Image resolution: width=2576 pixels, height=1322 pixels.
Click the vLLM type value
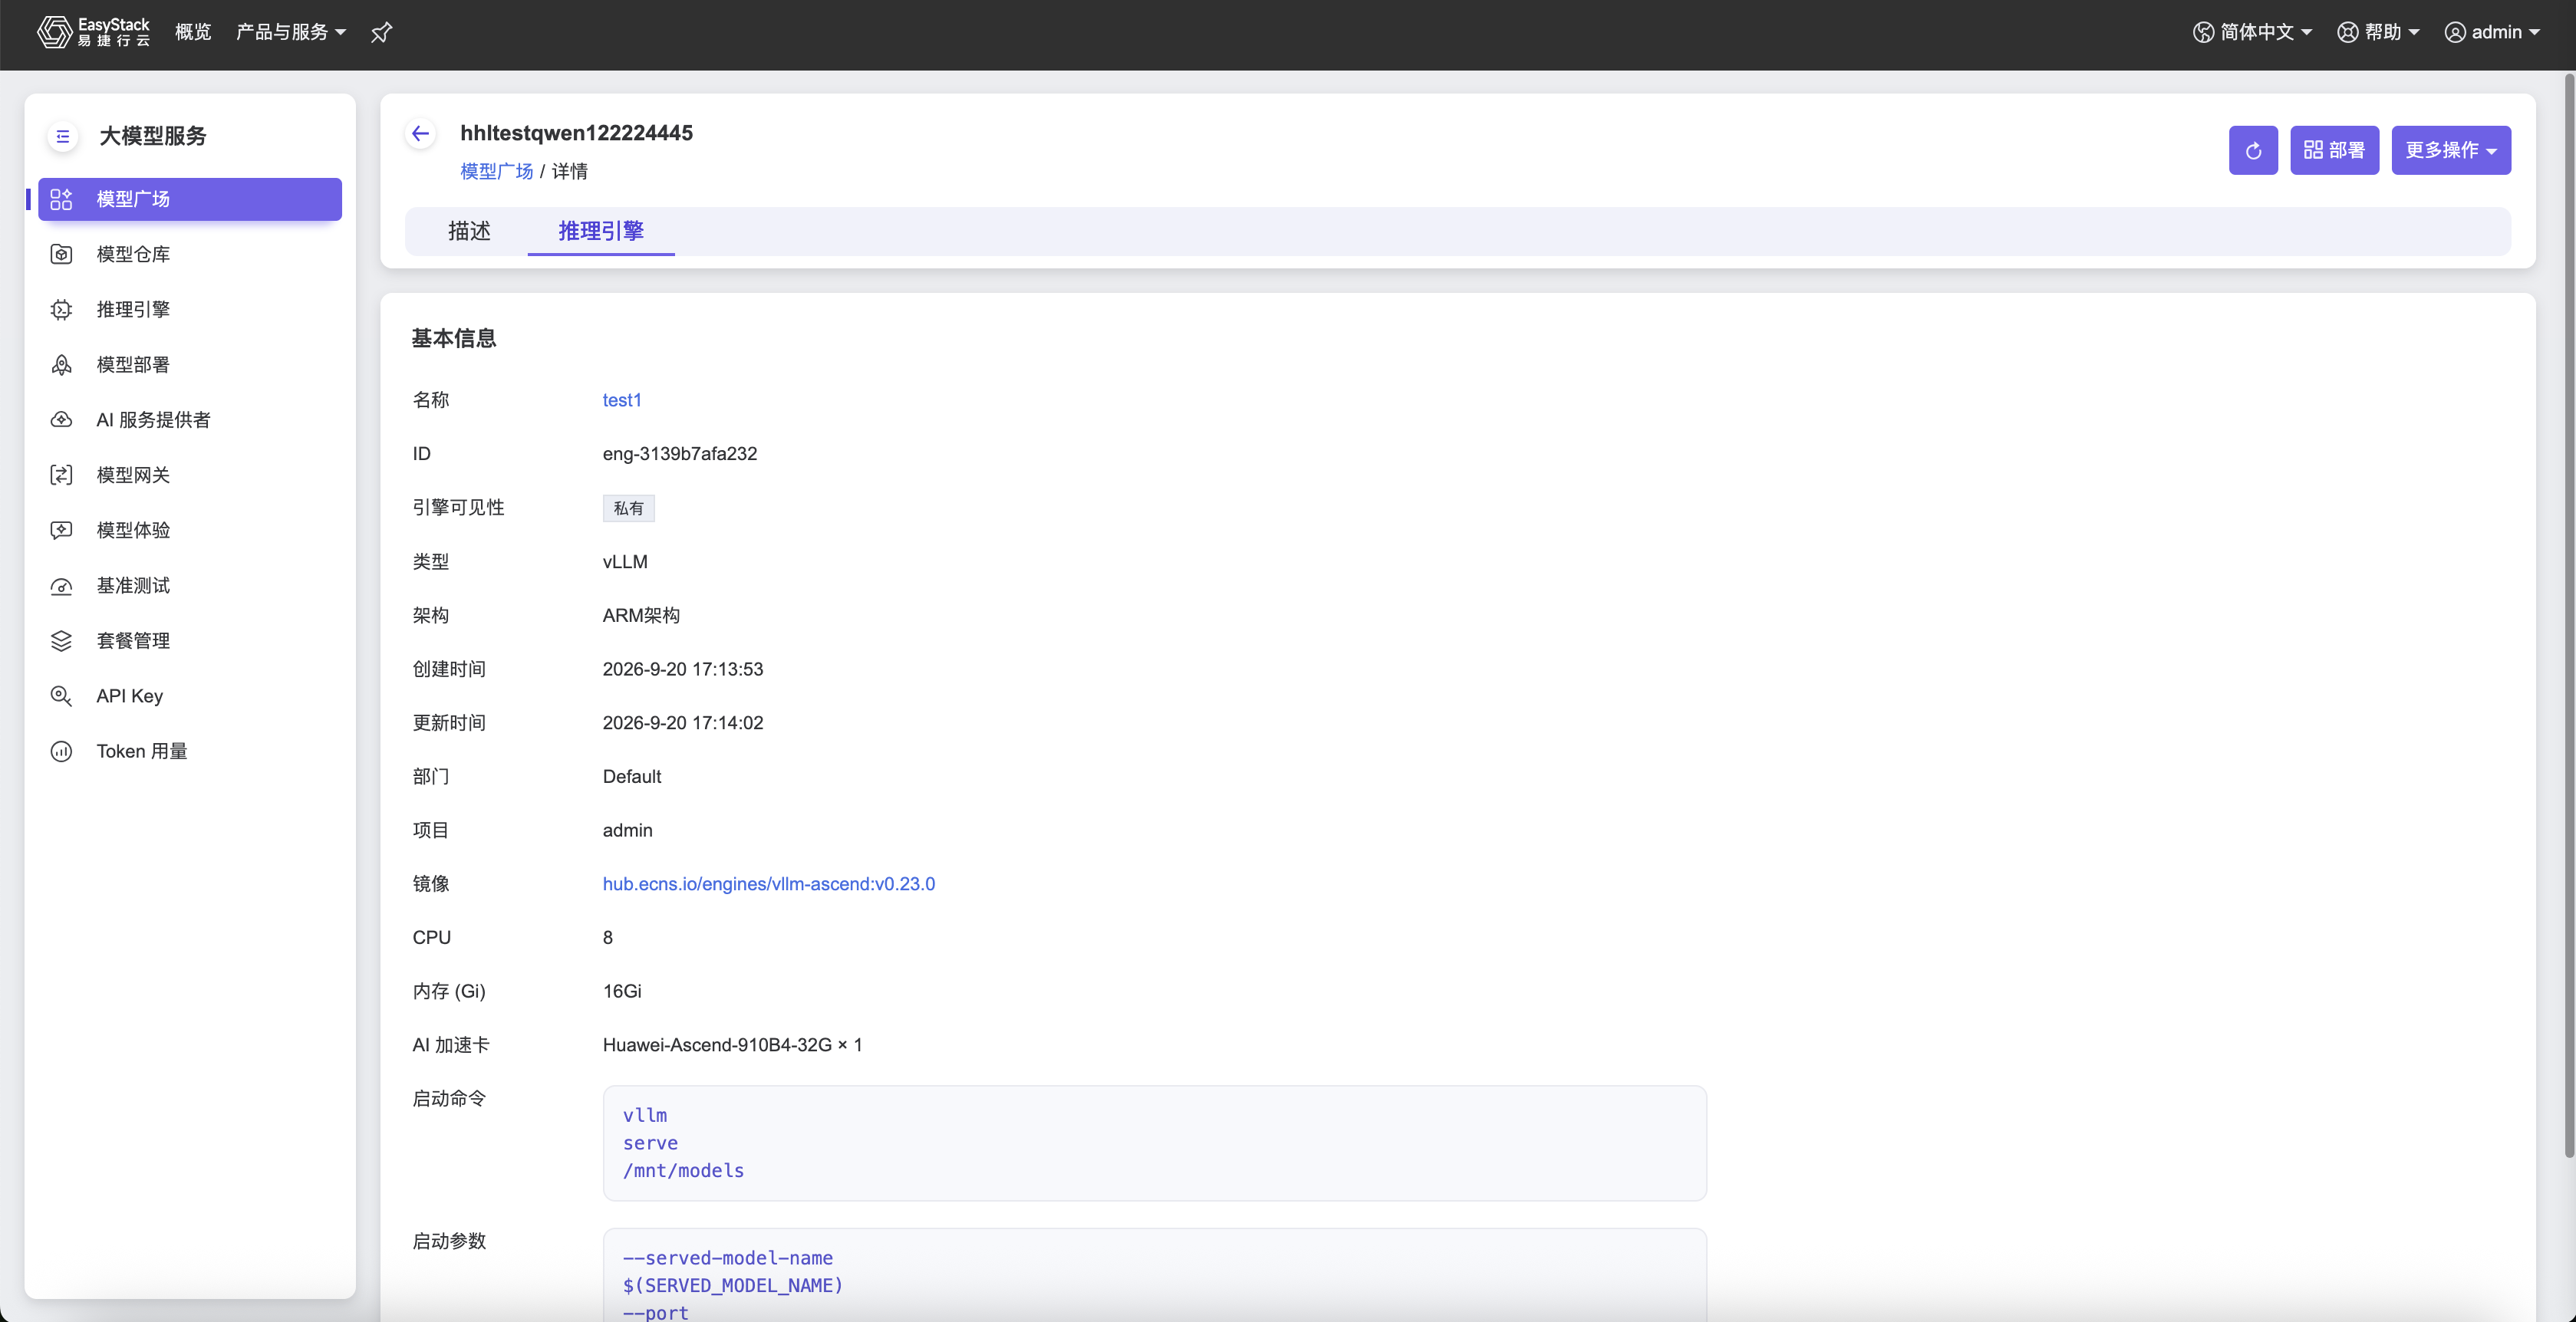[x=625, y=561]
